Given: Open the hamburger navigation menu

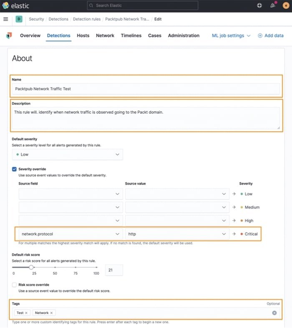Looking at the screenshot, I should [x=6, y=19].
